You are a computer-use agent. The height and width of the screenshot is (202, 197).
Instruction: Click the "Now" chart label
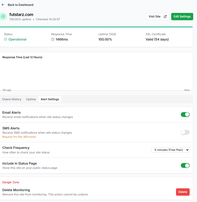(187, 90)
